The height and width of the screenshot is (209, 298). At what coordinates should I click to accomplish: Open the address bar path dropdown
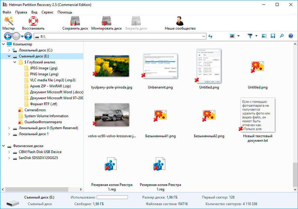tap(204, 36)
